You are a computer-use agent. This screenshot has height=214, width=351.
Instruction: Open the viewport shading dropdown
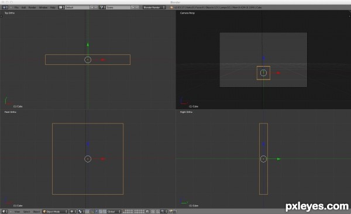(73, 212)
